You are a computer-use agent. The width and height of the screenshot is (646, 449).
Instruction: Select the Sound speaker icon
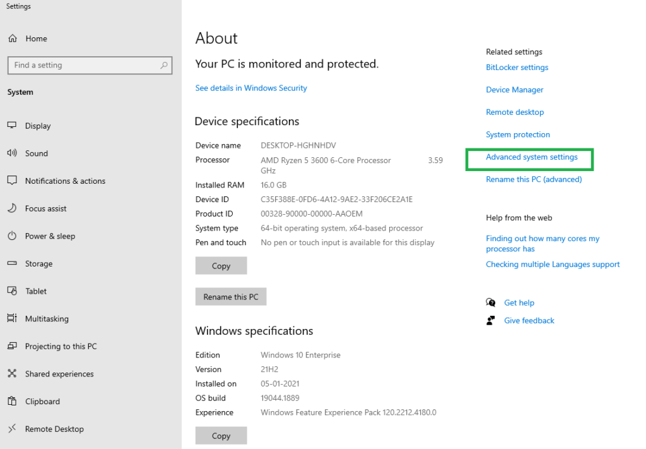[12, 153]
